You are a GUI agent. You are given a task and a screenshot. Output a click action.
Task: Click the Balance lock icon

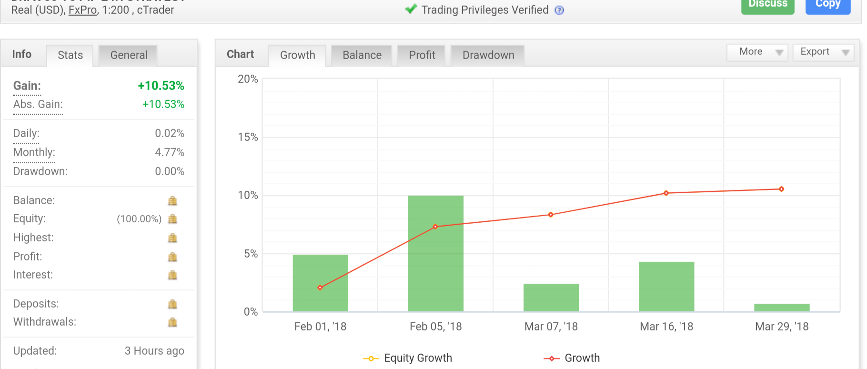point(172,201)
